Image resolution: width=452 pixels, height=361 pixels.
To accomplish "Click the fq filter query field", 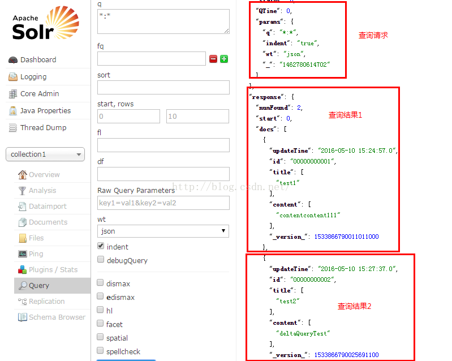I will [x=152, y=58].
